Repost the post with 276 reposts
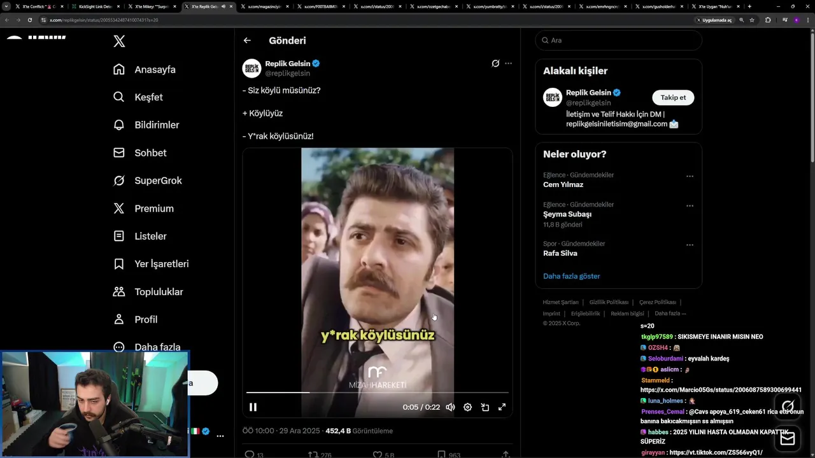Image resolution: width=815 pixels, height=458 pixels. [x=313, y=455]
